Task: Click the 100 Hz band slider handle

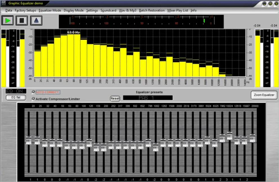Action: (82, 145)
